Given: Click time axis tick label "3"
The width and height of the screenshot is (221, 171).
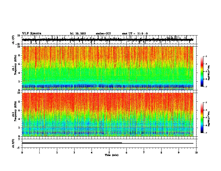Looking at the screenshot, I should (74, 153).
